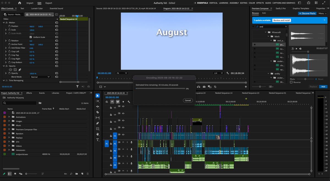Toggle snap in timeline magnet button
The height and width of the screenshot is (181, 330).
[112, 102]
